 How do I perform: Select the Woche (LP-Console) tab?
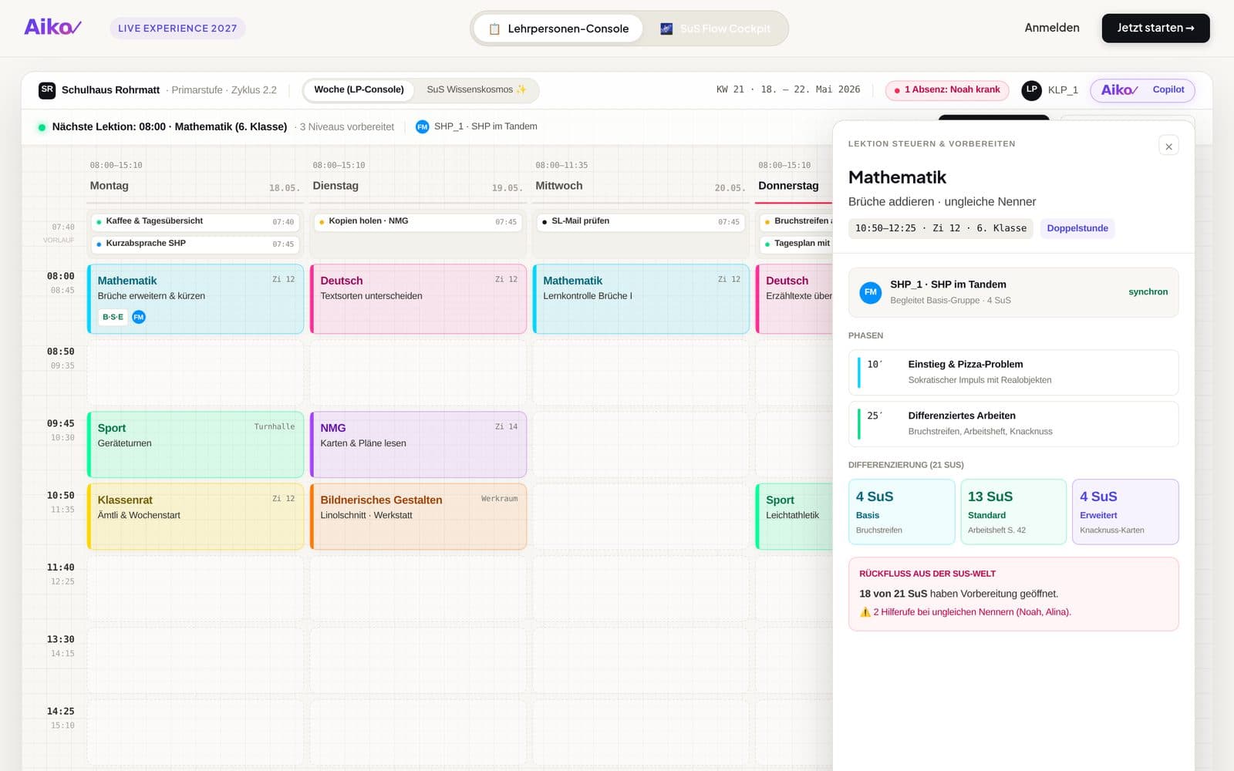pyautogui.click(x=359, y=90)
